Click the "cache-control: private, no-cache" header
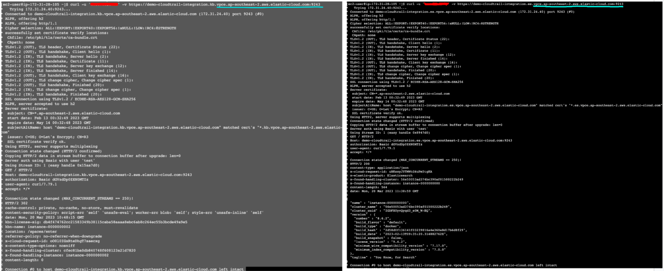This screenshot has height=271, width=664. 71,208
